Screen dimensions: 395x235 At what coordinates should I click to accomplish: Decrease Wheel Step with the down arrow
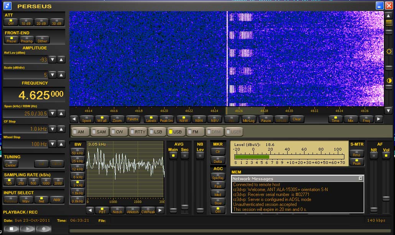tap(53, 144)
